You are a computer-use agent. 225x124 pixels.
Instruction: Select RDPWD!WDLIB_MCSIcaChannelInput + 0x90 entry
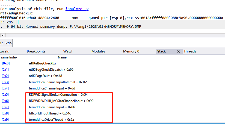click(x=61, y=101)
